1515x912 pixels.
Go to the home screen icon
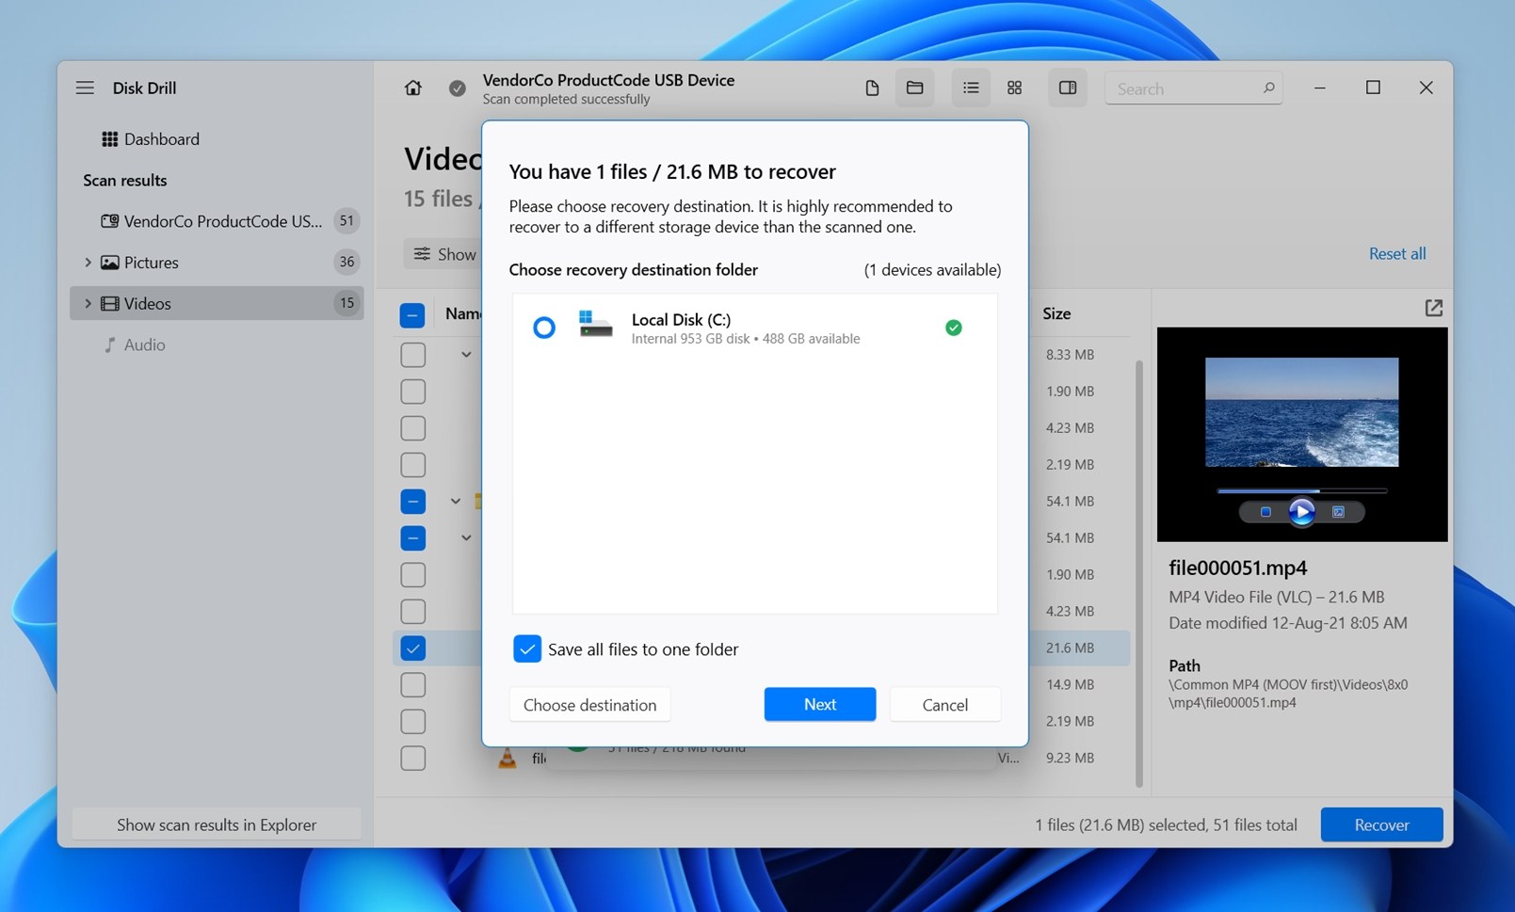click(x=412, y=88)
